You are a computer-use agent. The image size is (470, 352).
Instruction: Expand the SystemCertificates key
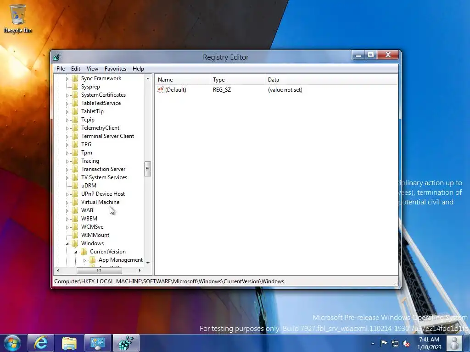coord(67,95)
